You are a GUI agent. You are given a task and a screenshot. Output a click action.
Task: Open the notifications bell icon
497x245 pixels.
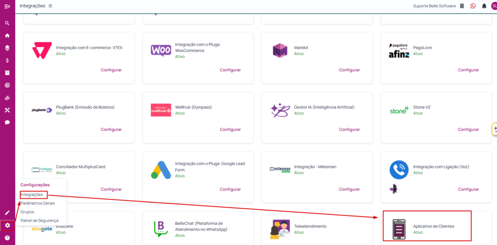click(x=484, y=6)
